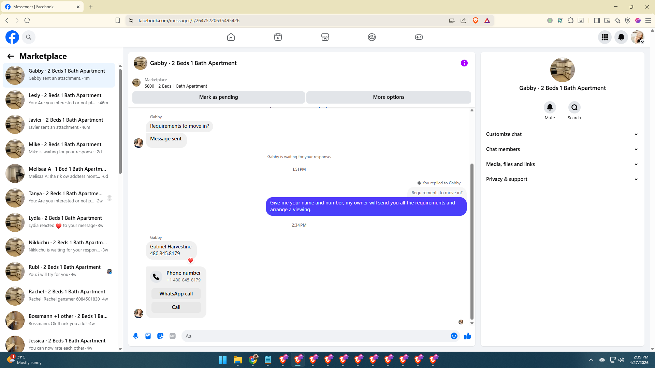Image resolution: width=655 pixels, height=368 pixels.
Task: Open the weather widget on the taskbar
Action: 24,360
